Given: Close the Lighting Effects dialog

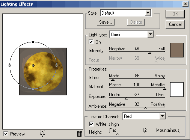Looking at the screenshot, I should pos(185,4).
